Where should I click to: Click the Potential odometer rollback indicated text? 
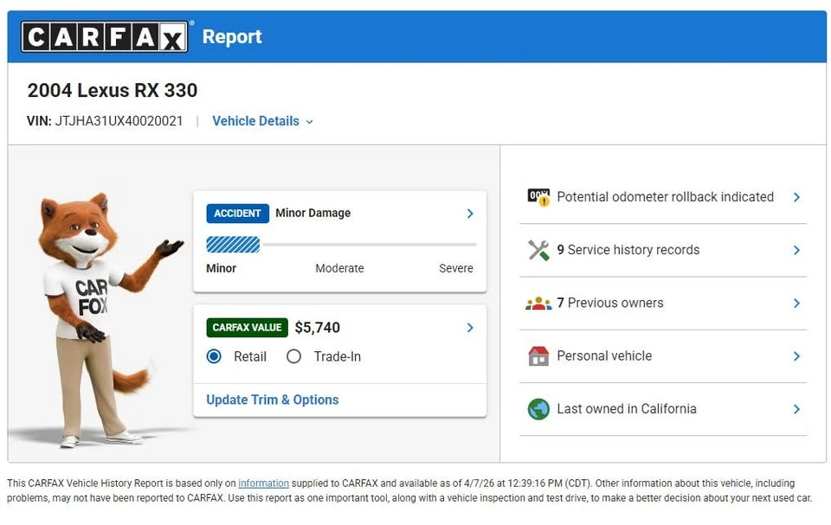click(665, 197)
